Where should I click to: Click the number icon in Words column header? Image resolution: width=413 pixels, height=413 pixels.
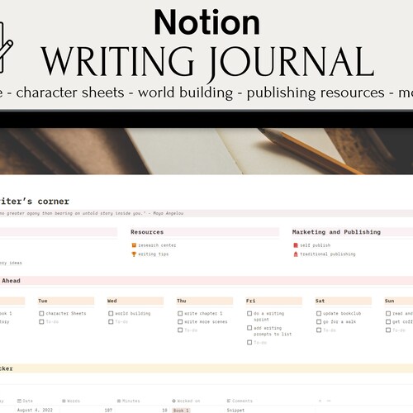64,401
